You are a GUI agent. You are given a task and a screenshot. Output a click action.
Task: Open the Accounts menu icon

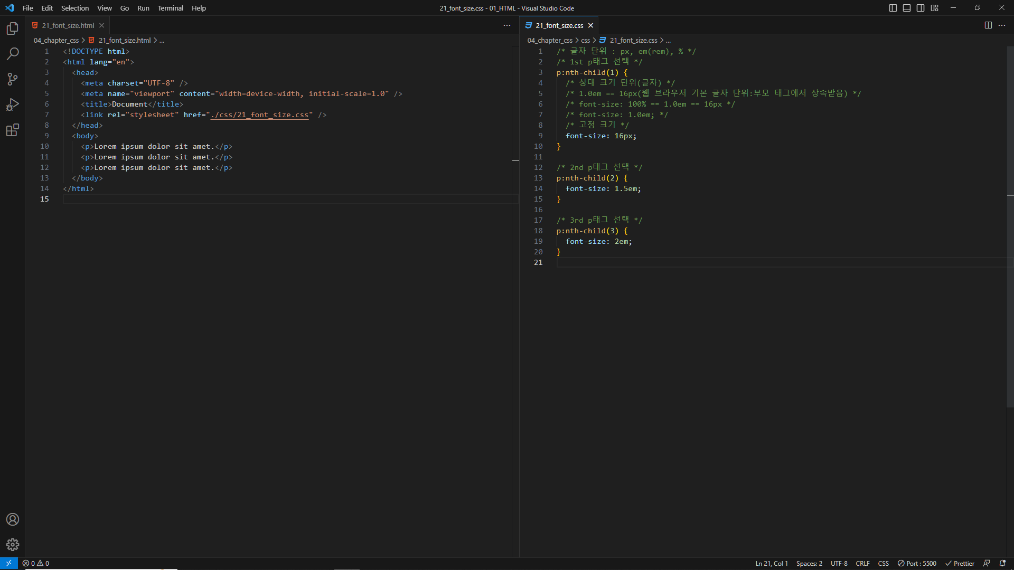tap(13, 519)
